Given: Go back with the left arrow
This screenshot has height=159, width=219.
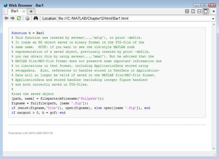Looking at the screenshot, I should click(x=6, y=18).
